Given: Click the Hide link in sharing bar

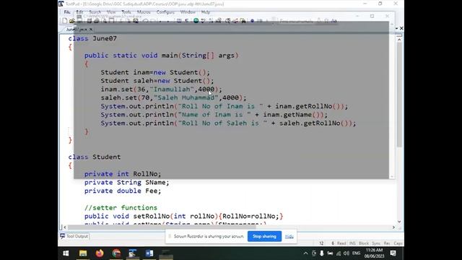Looking at the screenshot, I should coord(289,236).
